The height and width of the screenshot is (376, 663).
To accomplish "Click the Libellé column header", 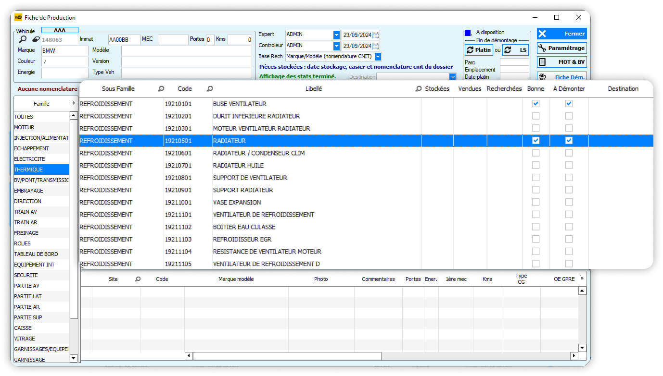I will coord(314,89).
